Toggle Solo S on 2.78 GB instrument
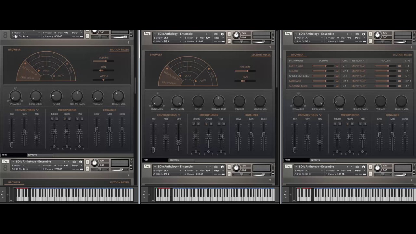 pos(87,162)
